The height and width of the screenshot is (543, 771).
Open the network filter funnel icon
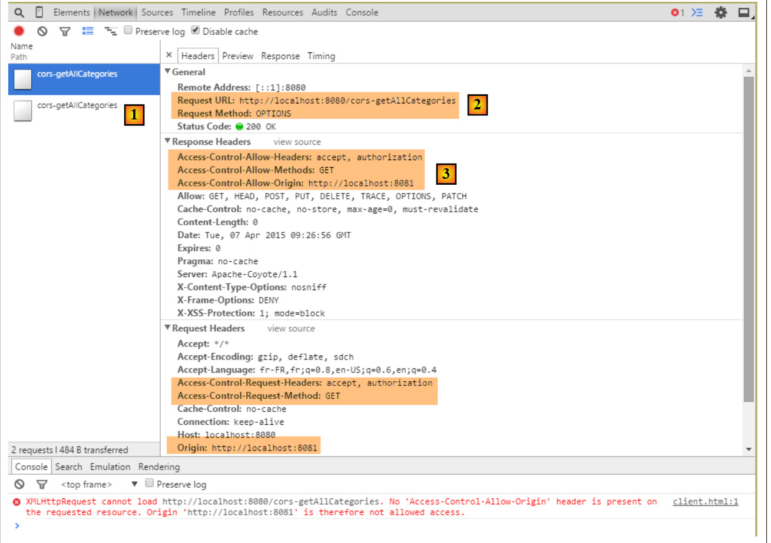[65, 31]
